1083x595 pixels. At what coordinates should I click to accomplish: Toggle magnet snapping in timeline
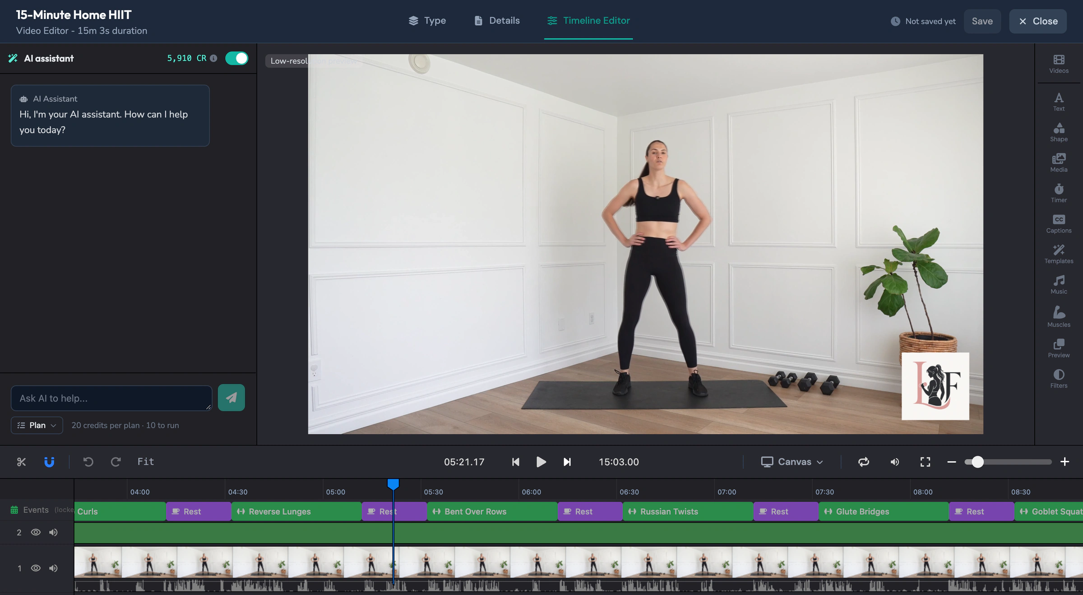point(49,461)
